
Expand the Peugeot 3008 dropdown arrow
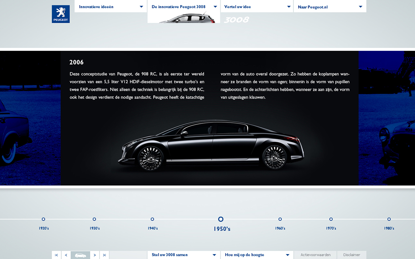215,7
